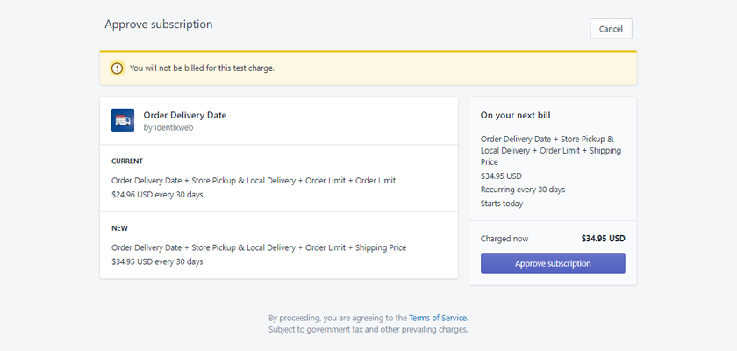Click the government tax disclaimer text
737x351 pixels.
(368, 329)
